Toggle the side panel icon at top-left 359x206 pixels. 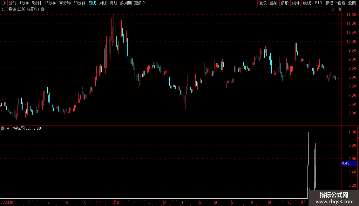tap(3, 3)
